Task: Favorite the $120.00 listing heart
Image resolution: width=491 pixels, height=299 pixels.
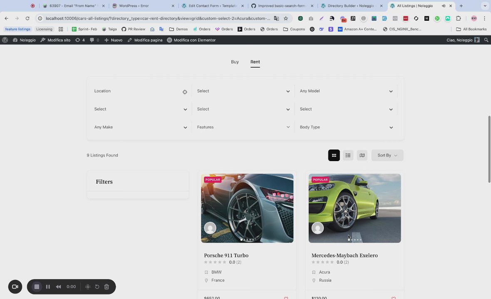Action: coord(394,298)
